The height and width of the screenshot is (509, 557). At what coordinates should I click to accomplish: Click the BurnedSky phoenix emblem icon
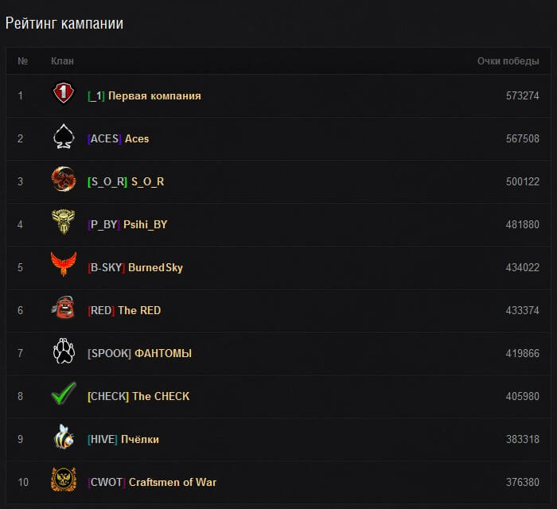[x=64, y=266]
